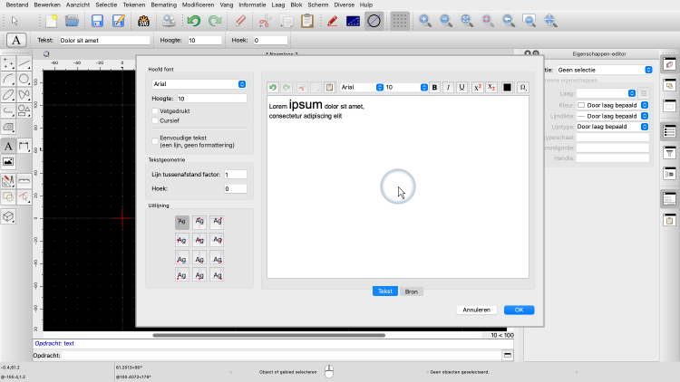
Task: Toggle Eenvoudige tekst checkbox
Action: tap(155, 139)
